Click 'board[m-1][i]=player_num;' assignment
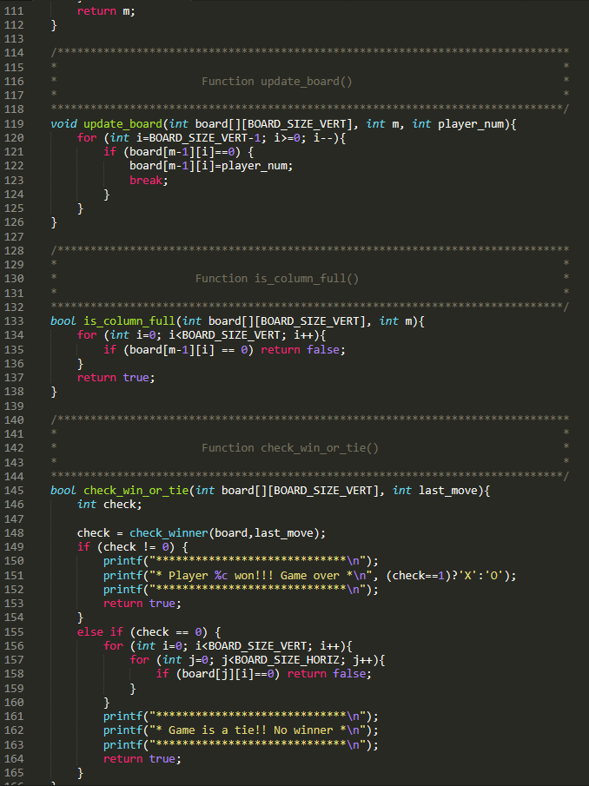The width and height of the screenshot is (589, 786). click(211, 166)
